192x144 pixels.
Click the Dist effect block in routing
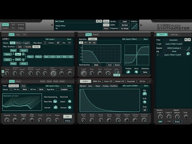46,57
